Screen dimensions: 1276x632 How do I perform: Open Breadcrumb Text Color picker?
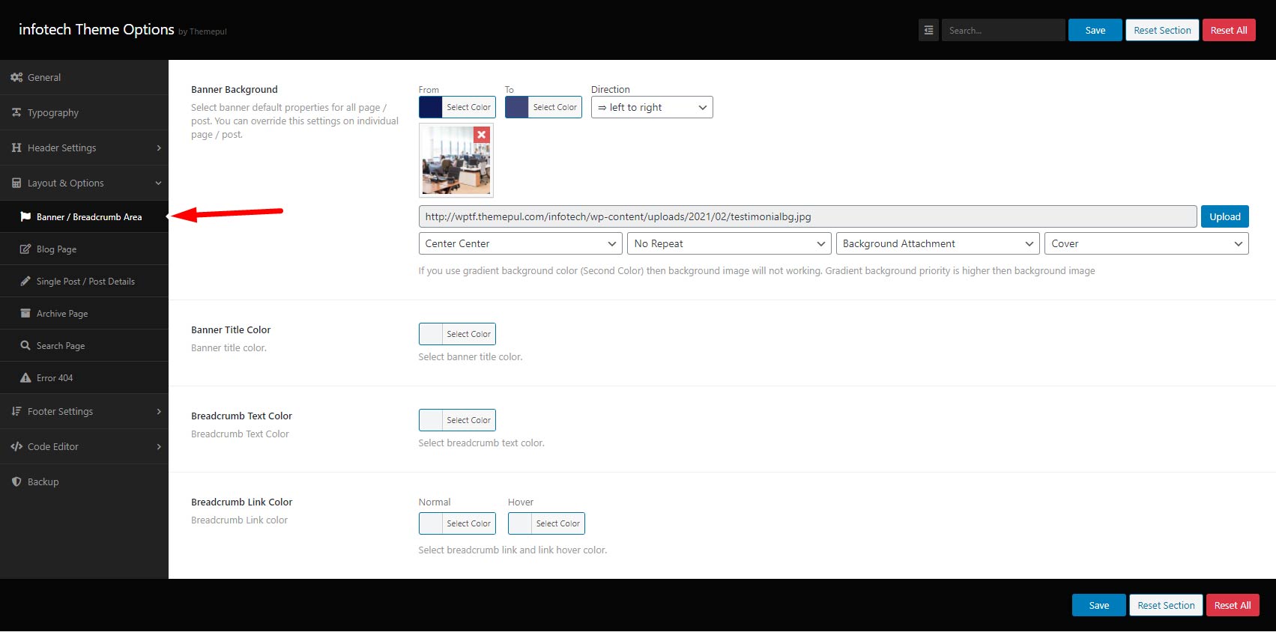click(x=457, y=420)
